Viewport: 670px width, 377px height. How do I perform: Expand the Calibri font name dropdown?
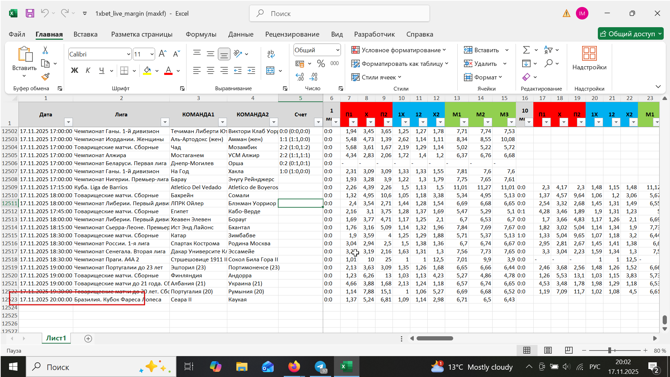[x=128, y=54]
